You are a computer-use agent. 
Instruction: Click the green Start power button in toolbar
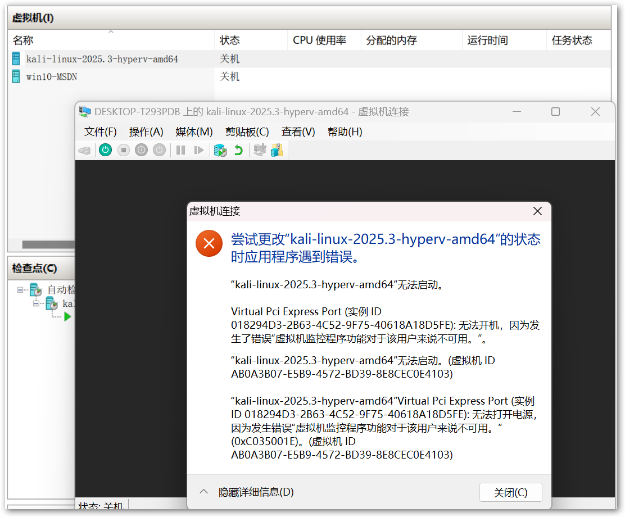click(105, 150)
